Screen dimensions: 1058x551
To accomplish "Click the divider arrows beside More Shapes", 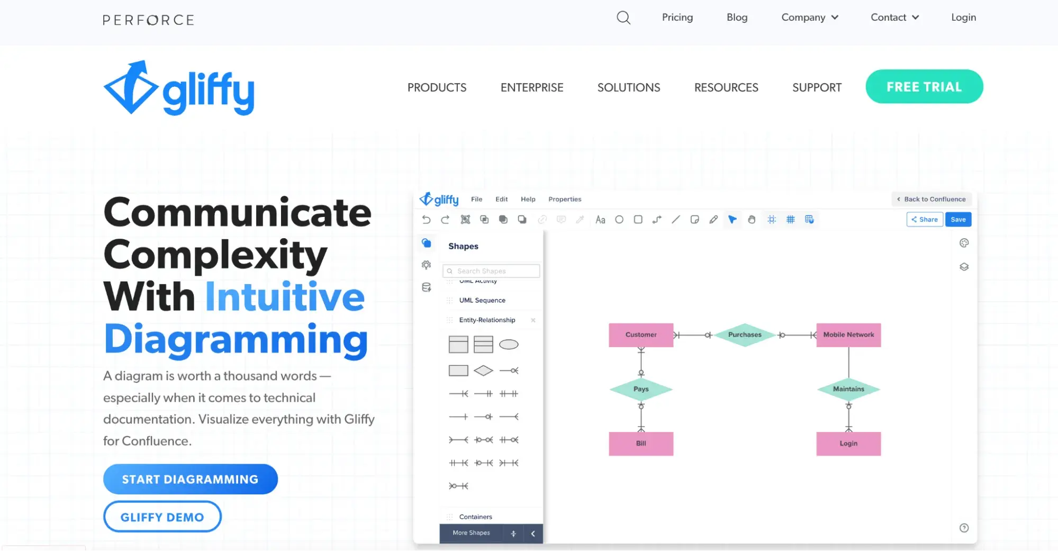I will coord(513,534).
